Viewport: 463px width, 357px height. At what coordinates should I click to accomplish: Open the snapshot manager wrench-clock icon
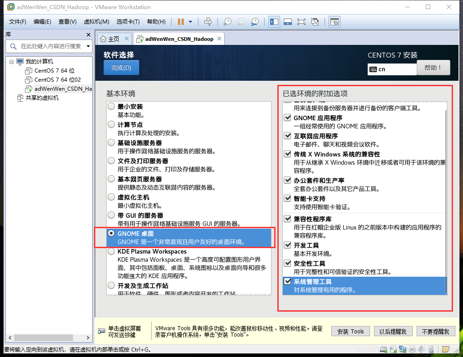[x=255, y=22]
